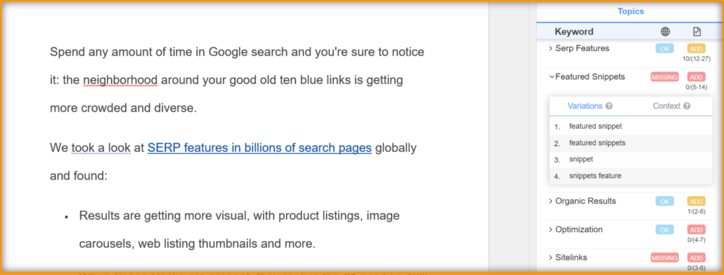Open the Topics tab
The height and width of the screenshot is (275, 724).
(x=631, y=11)
